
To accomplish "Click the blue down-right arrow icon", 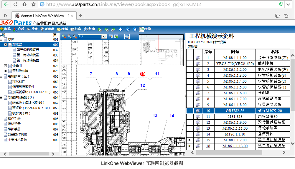I will point(134,29).
